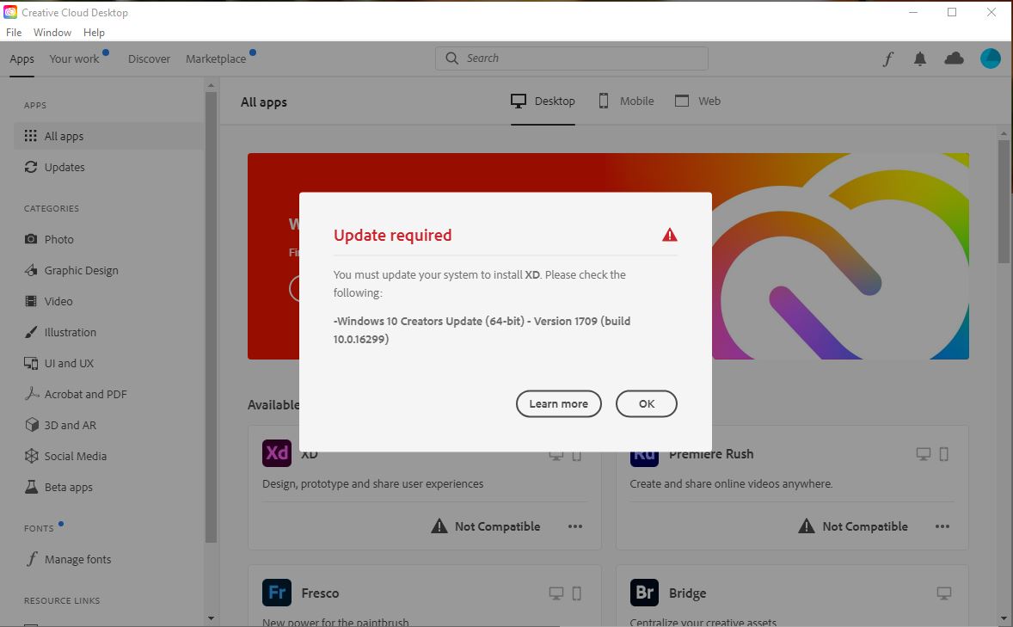Click the Acrobat and PDF icon

[x=32, y=394]
